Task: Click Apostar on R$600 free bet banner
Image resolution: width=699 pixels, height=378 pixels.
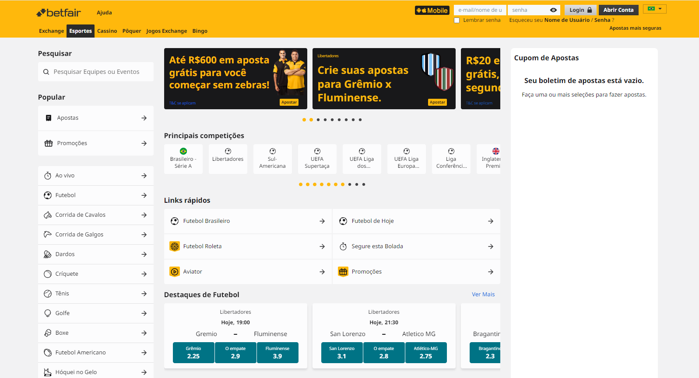Action: tap(289, 102)
